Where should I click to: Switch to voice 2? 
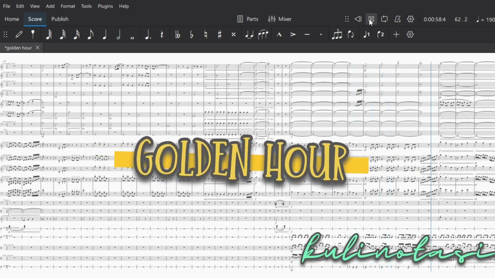(x=381, y=35)
